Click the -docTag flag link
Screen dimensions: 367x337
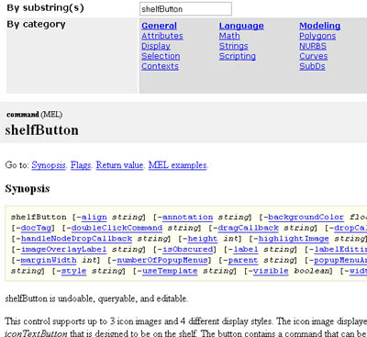pos(36,228)
